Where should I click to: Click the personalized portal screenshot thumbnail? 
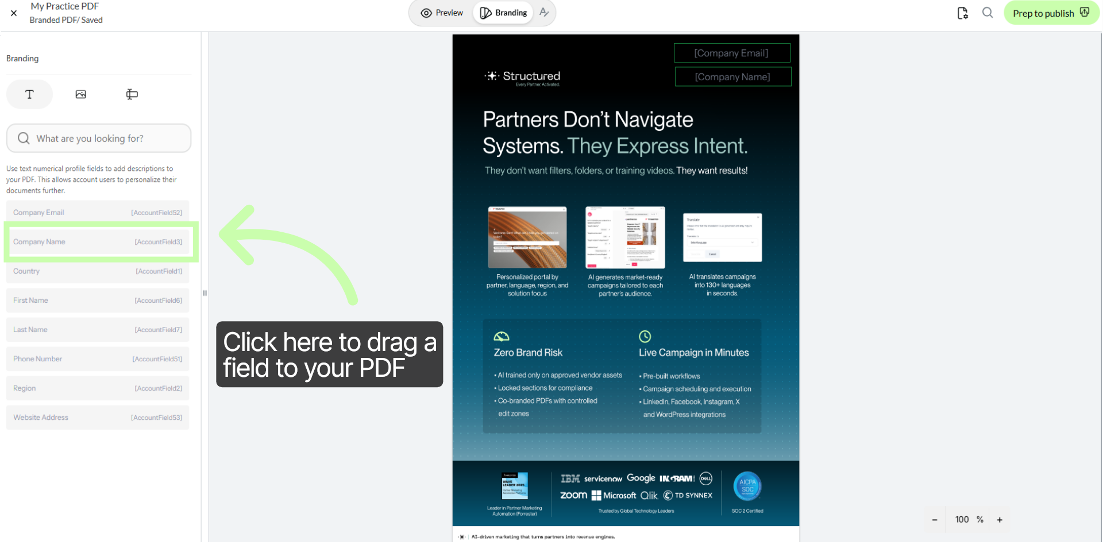point(527,237)
